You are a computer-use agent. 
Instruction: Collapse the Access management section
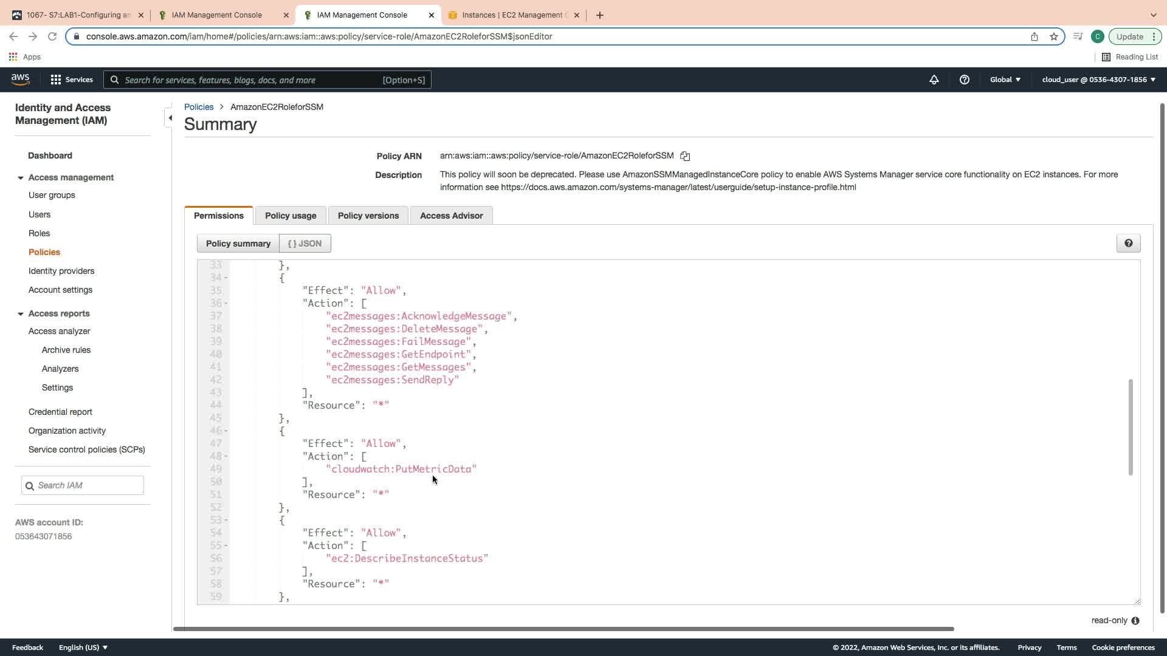(21, 178)
